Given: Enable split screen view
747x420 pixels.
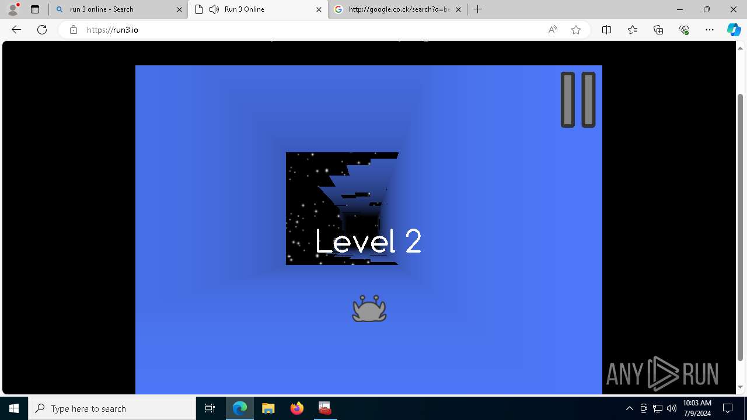Looking at the screenshot, I should [x=606, y=30].
